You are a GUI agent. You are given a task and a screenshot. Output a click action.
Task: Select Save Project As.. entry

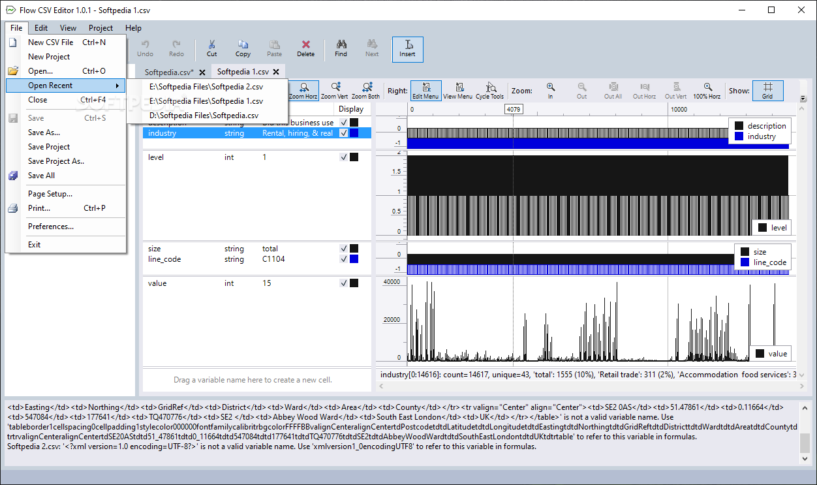[x=65, y=161]
